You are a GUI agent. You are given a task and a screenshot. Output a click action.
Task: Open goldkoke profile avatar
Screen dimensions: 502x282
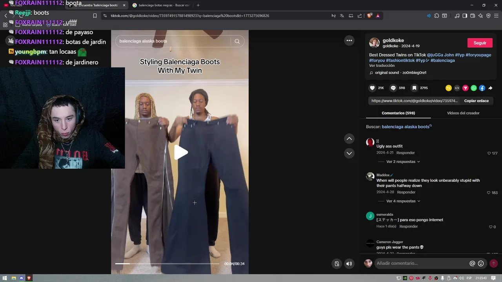tap(374, 43)
